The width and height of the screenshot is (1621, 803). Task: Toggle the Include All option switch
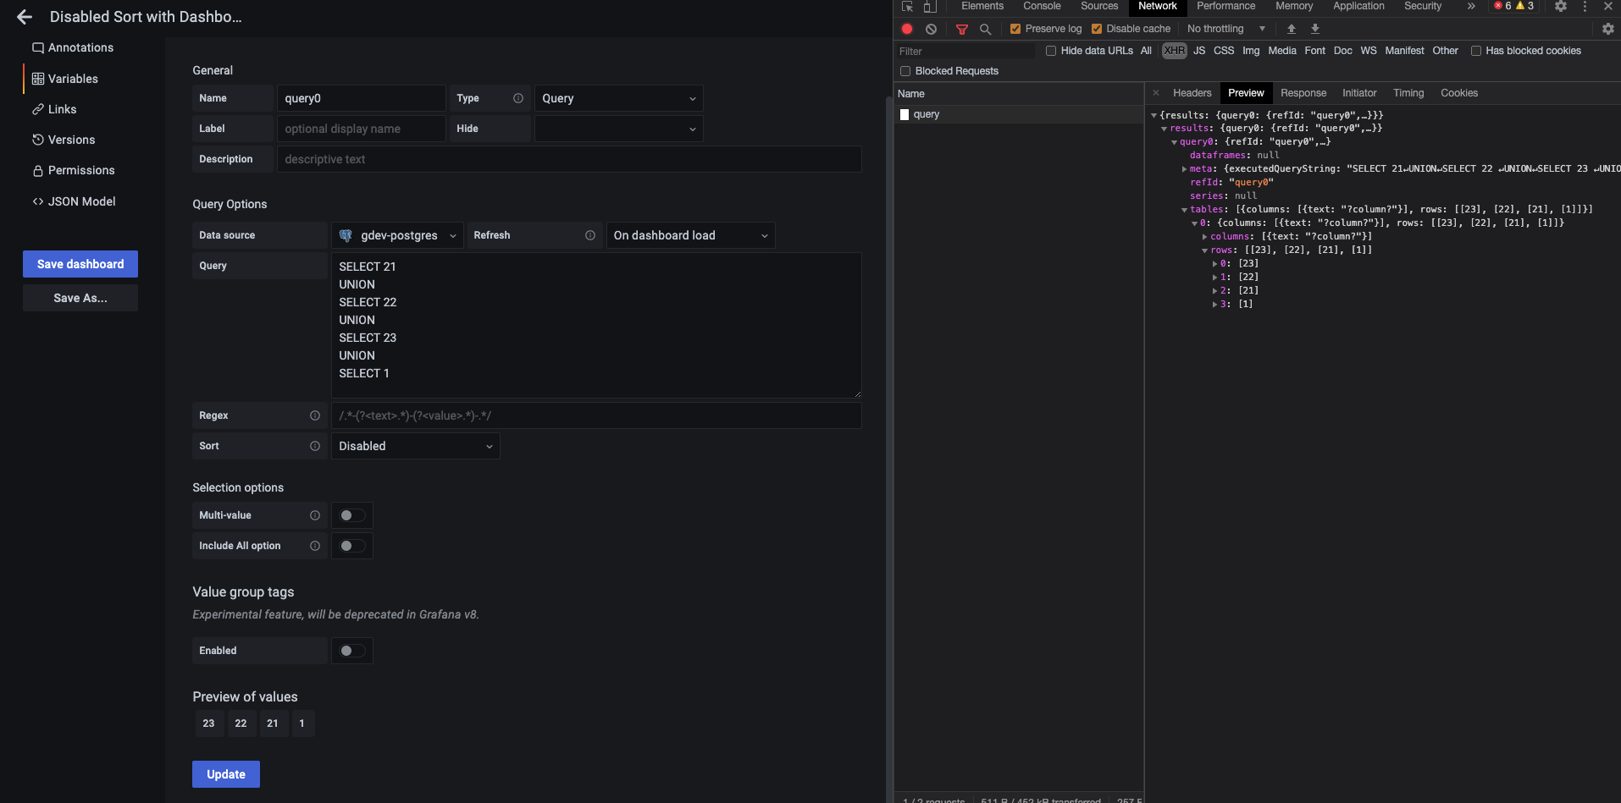coord(351,546)
